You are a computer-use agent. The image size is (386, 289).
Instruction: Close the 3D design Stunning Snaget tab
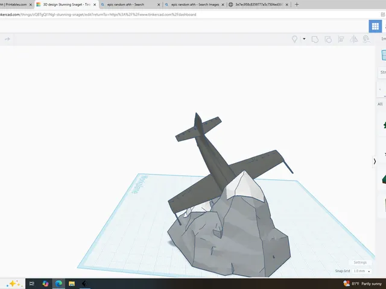click(95, 5)
